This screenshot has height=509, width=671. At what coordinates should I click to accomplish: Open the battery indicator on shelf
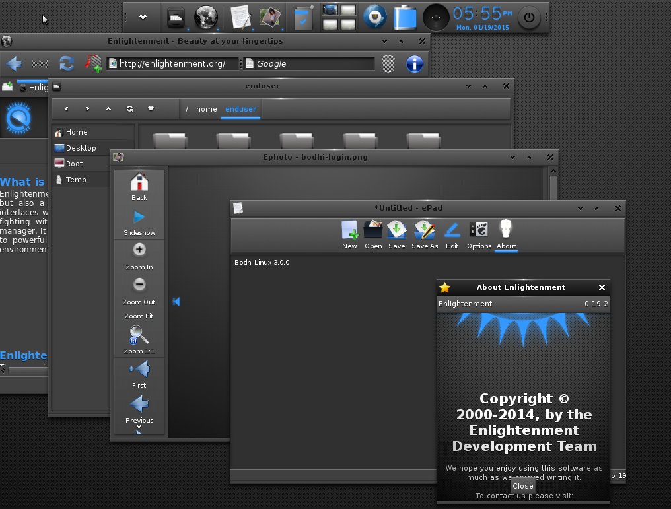(405, 18)
